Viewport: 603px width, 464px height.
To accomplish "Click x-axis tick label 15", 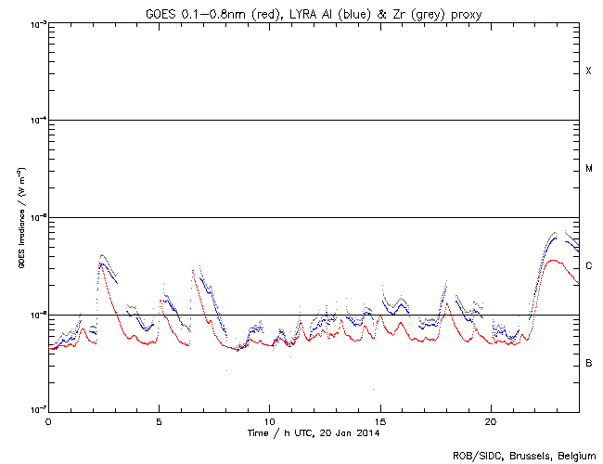I will [x=379, y=420].
